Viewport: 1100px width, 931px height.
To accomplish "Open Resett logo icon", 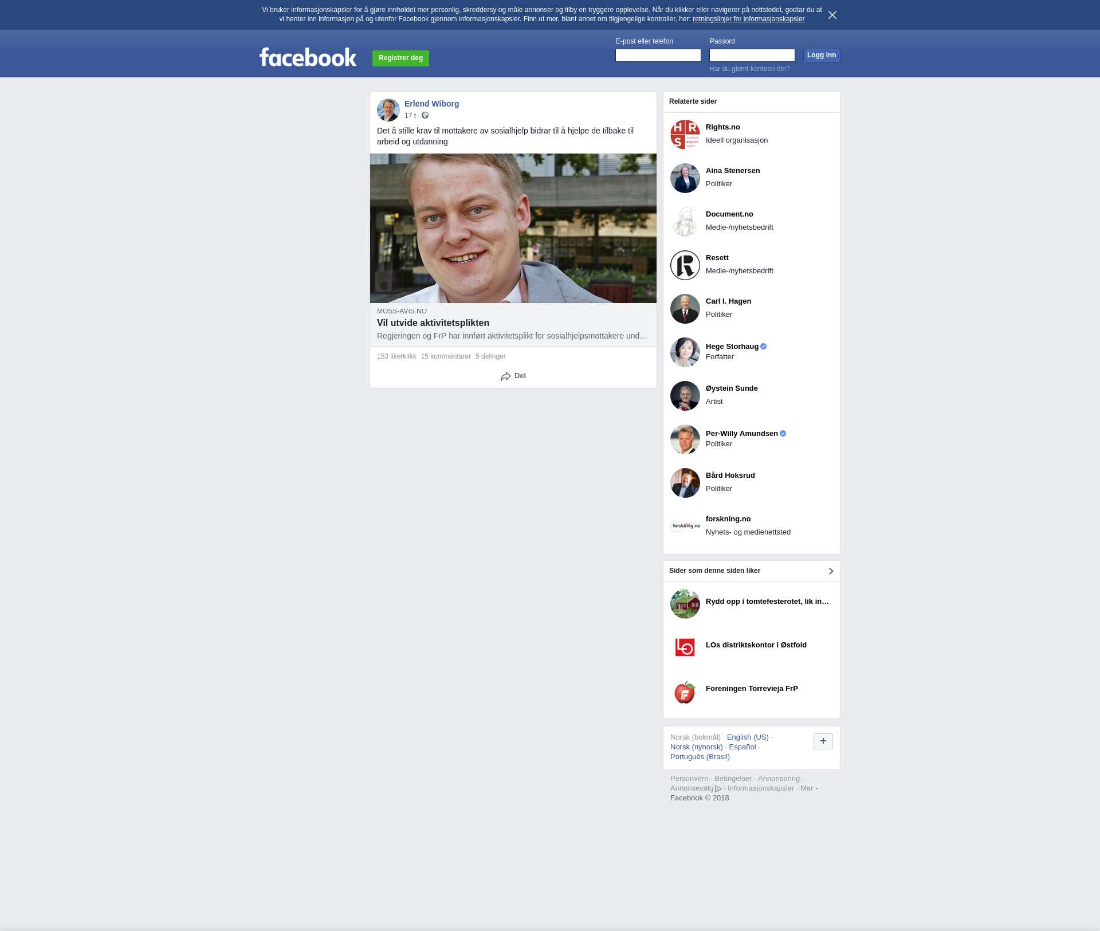I will coord(685,265).
